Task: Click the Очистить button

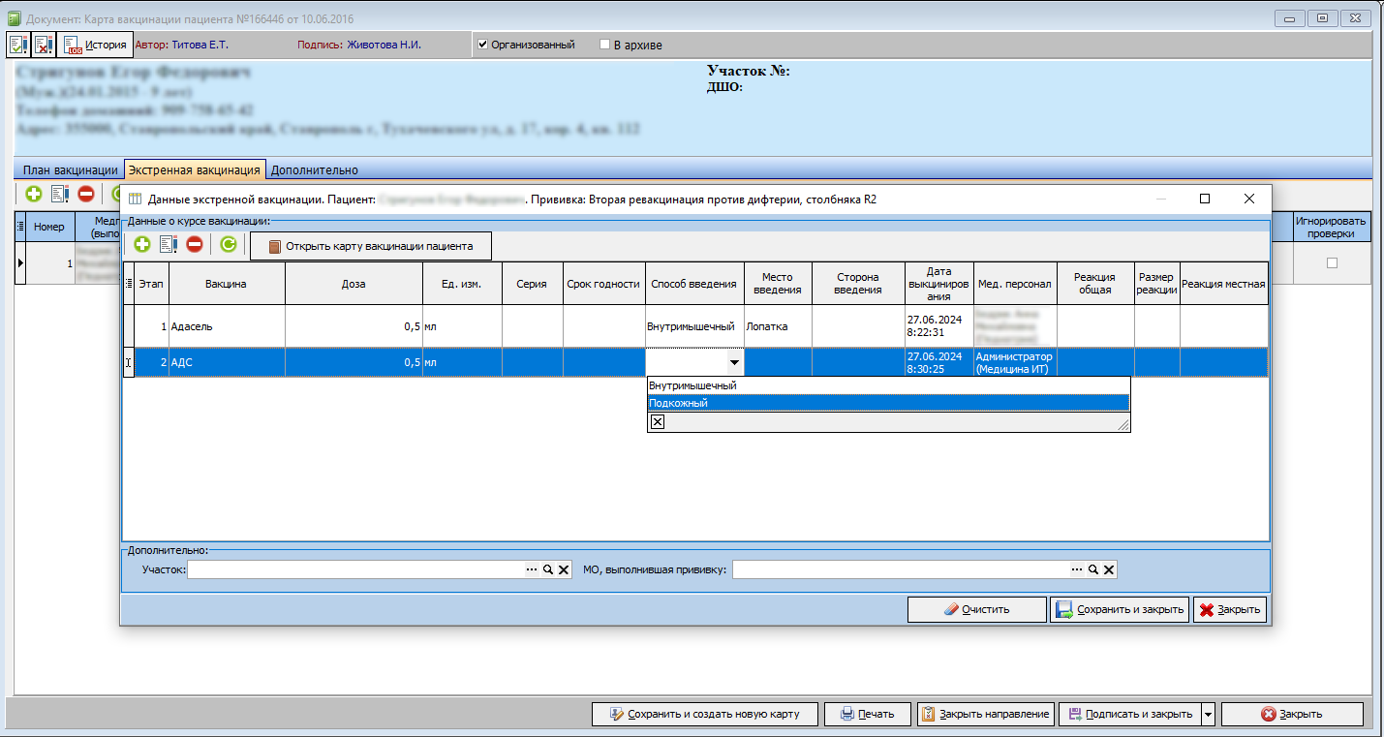Action: pos(976,609)
